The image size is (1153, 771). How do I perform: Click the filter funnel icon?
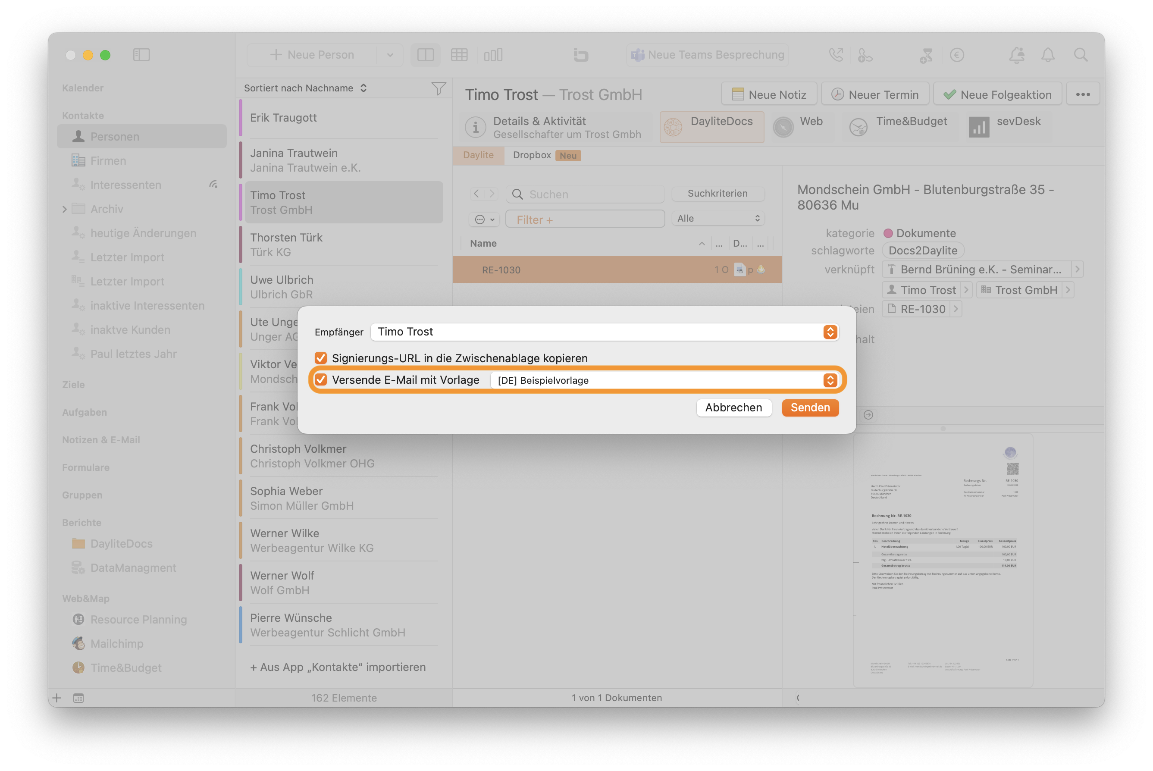[x=439, y=88]
